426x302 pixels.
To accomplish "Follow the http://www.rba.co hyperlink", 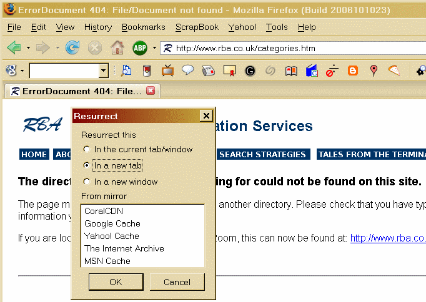I will (388, 238).
